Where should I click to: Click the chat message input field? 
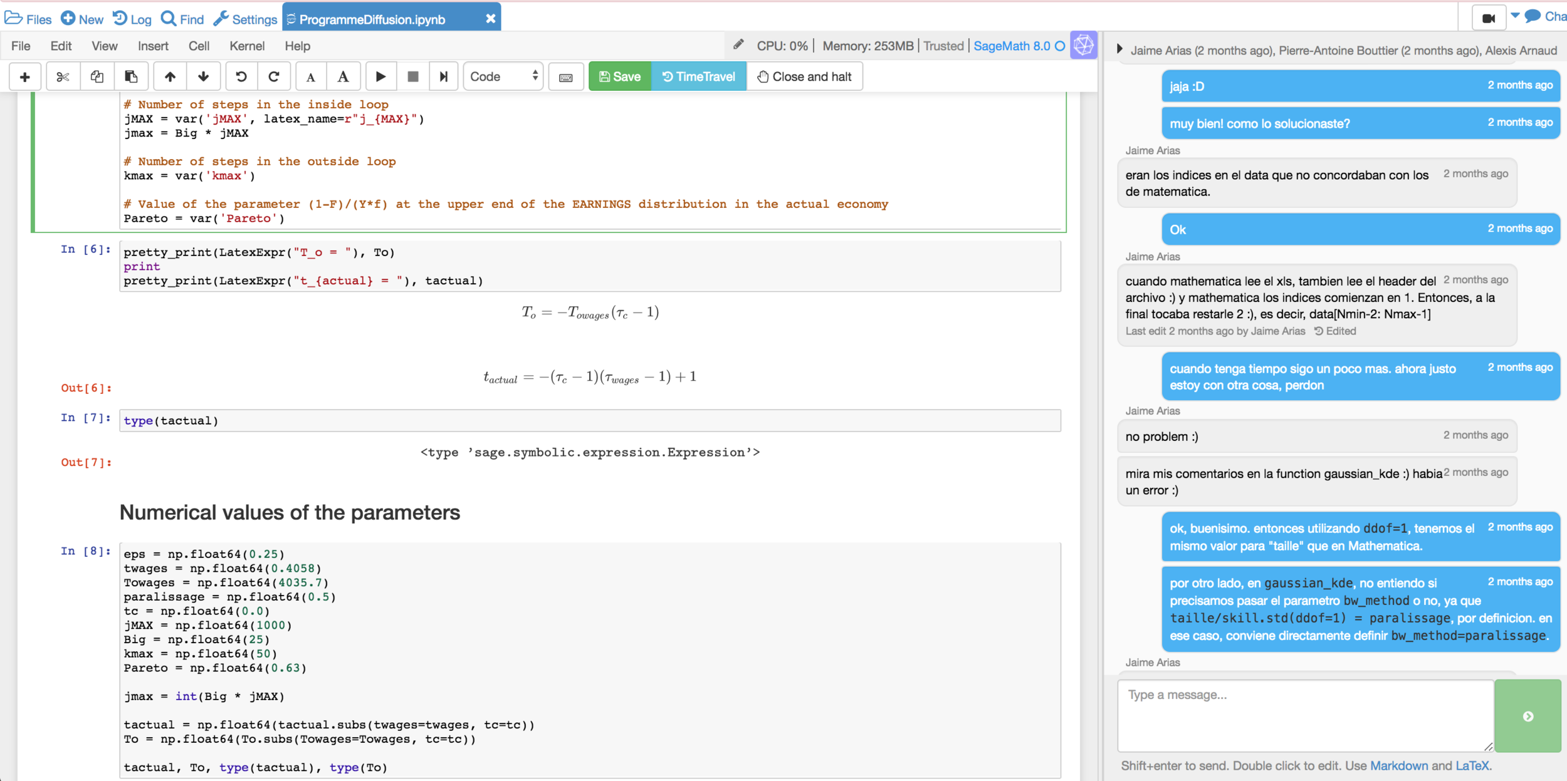coord(1304,715)
